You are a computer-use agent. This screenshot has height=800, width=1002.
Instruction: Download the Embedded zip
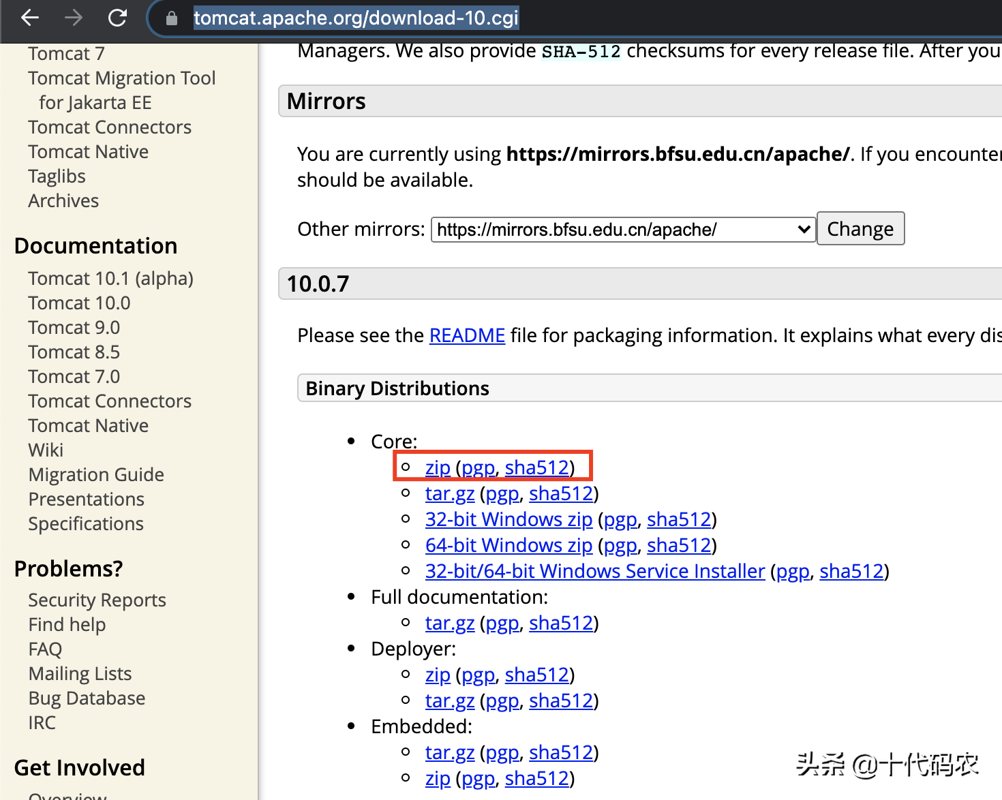438,778
